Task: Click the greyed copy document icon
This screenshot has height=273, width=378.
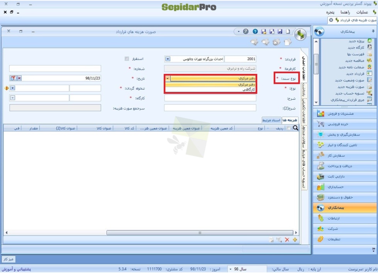Action: (x=288, y=42)
